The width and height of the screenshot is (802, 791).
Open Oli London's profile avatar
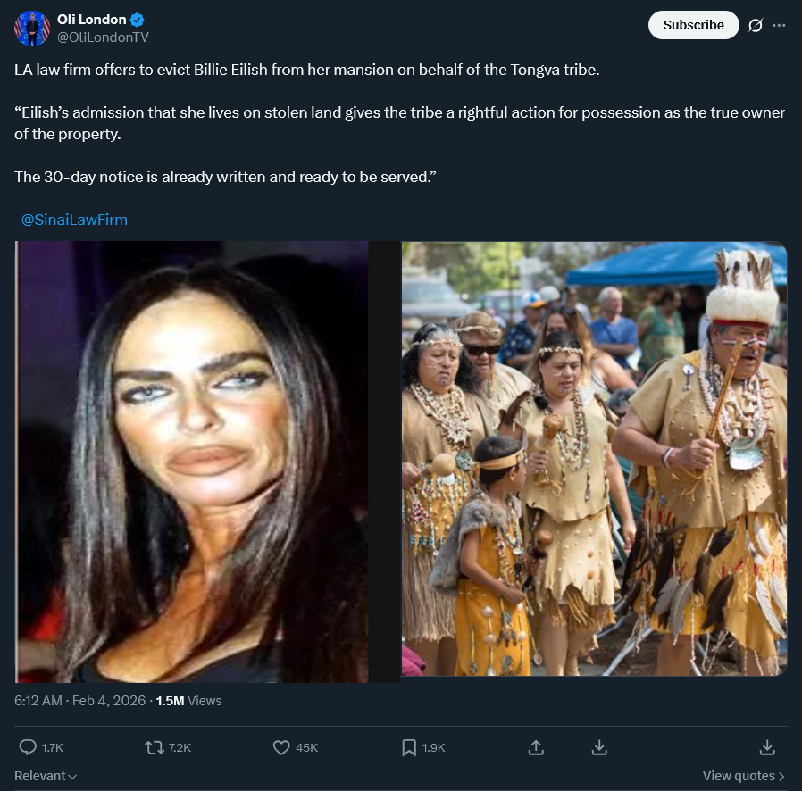(x=32, y=28)
